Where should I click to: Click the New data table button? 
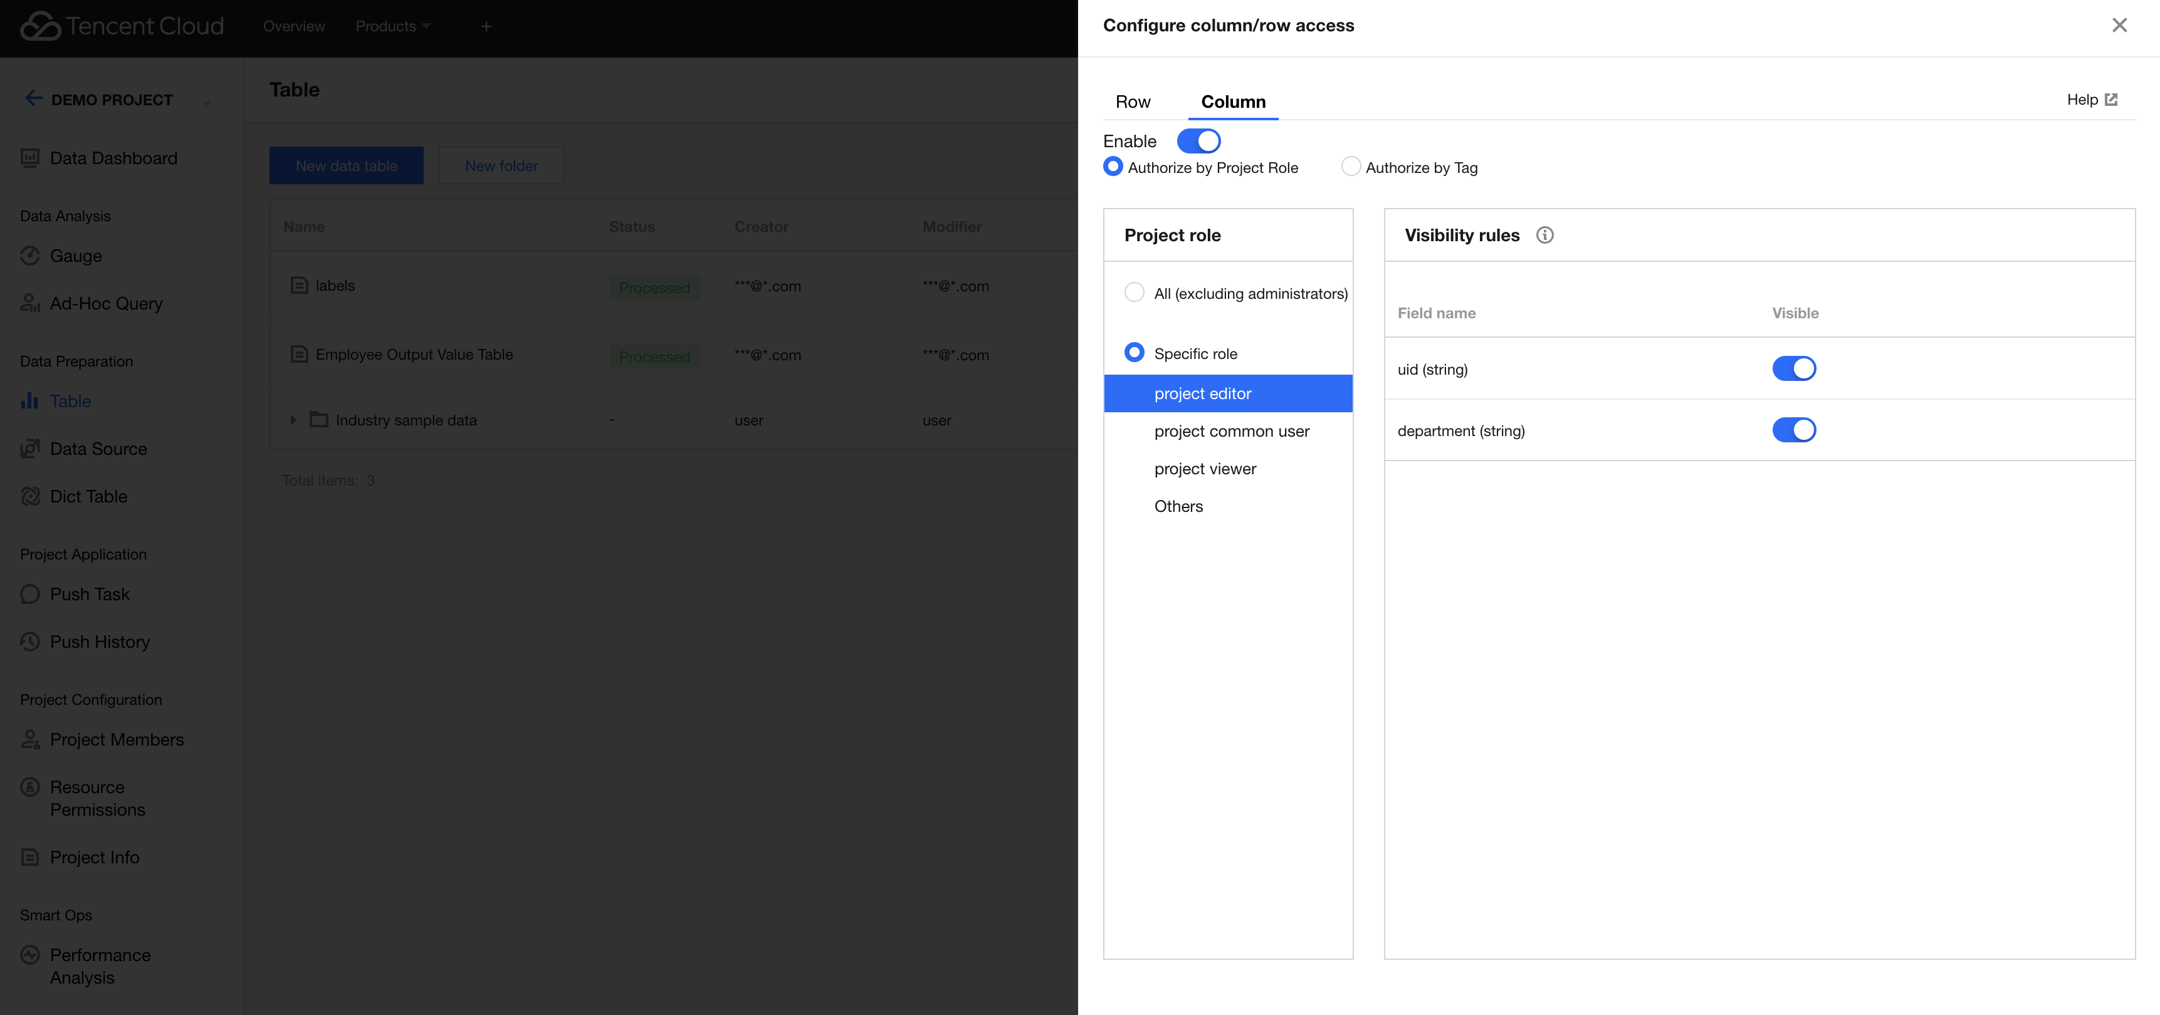click(346, 166)
